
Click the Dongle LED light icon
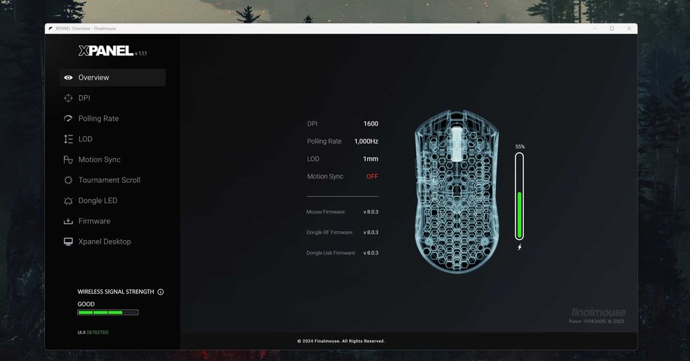coord(68,201)
